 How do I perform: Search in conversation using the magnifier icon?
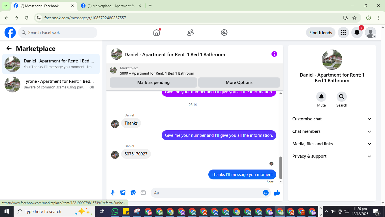point(342,97)
